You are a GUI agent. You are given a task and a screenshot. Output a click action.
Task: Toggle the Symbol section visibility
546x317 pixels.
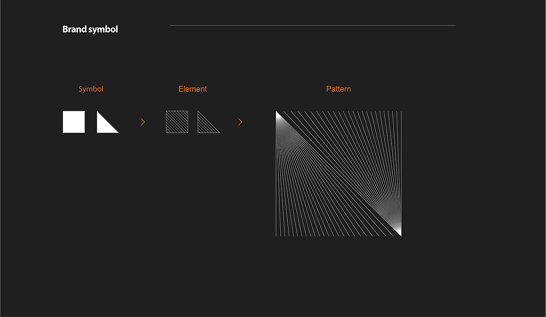click(91, 89)
